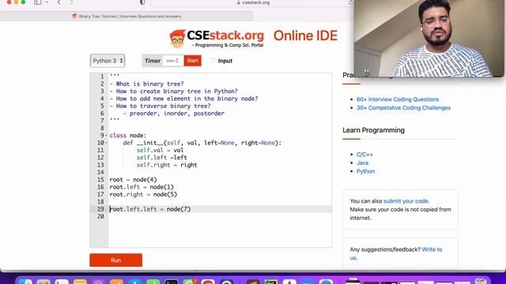Open the 60+ Interview Coding Questions link
This screenshot has width=506, height=284.
[398, 99]
